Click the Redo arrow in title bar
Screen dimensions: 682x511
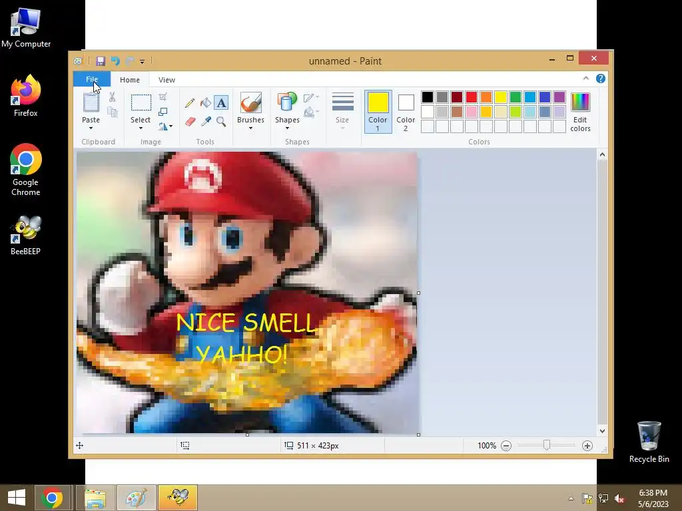(130, 61)
